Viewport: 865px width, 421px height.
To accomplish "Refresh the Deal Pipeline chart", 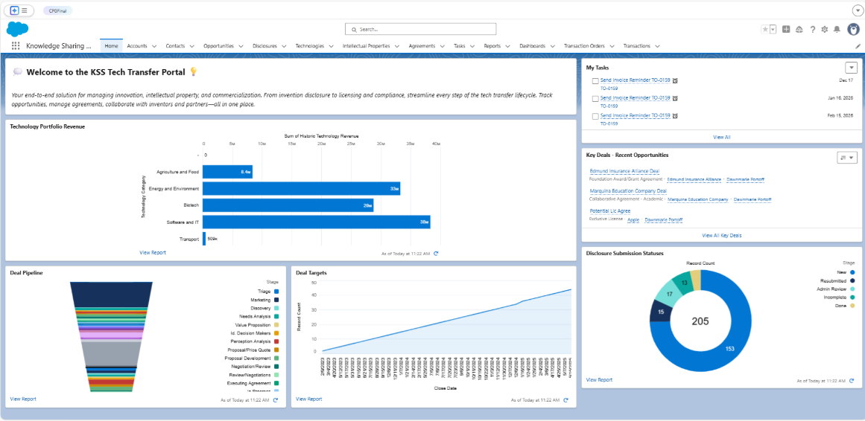I will 275,400.
